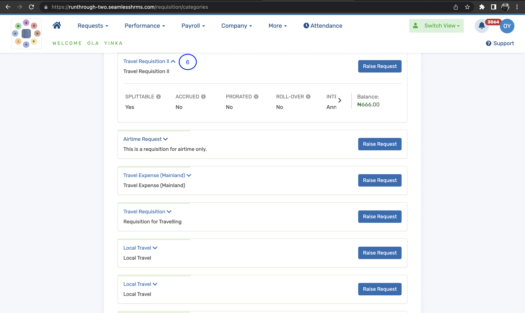Click the OY profile avatar
The height and width of the screenshot is (313, 525).
click(507, 26)
